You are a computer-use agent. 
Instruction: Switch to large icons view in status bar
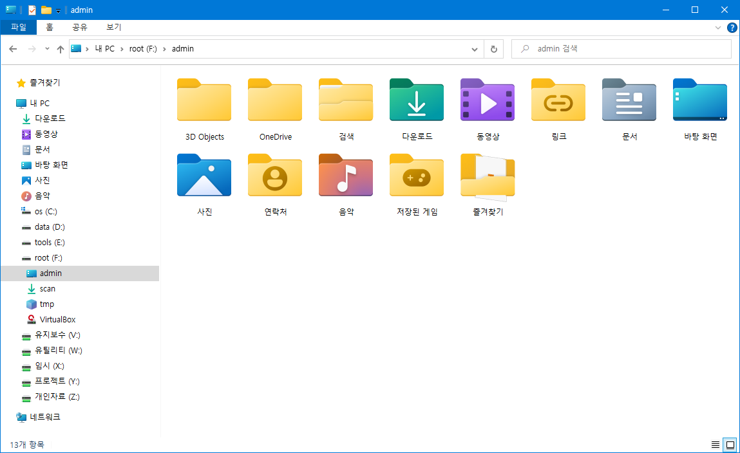click(730, 445)
